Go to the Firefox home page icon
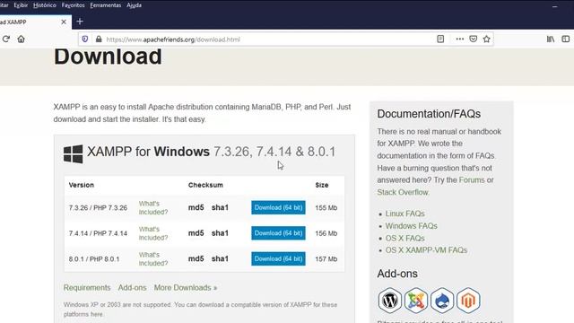The height and width of the screenshot is (323, 574). point(21,39)
